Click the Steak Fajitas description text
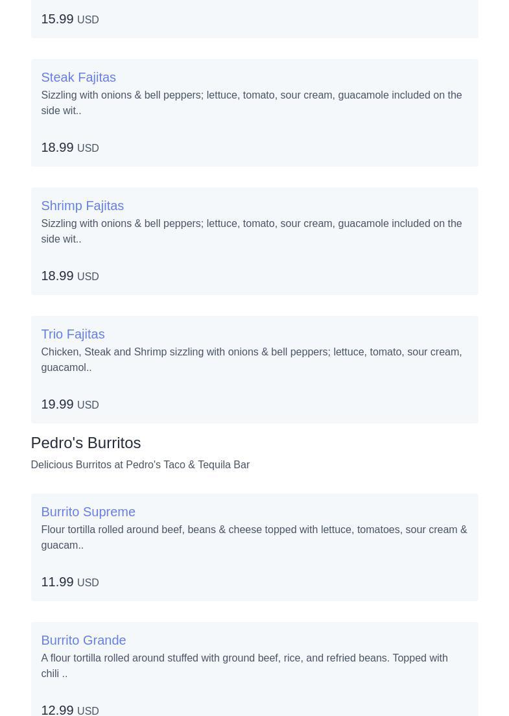This screenshot has height=716, width=509. 251,102
